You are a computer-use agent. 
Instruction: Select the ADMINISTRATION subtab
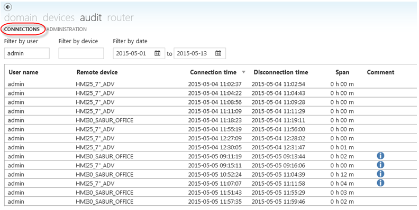click(x=67, y=30)
